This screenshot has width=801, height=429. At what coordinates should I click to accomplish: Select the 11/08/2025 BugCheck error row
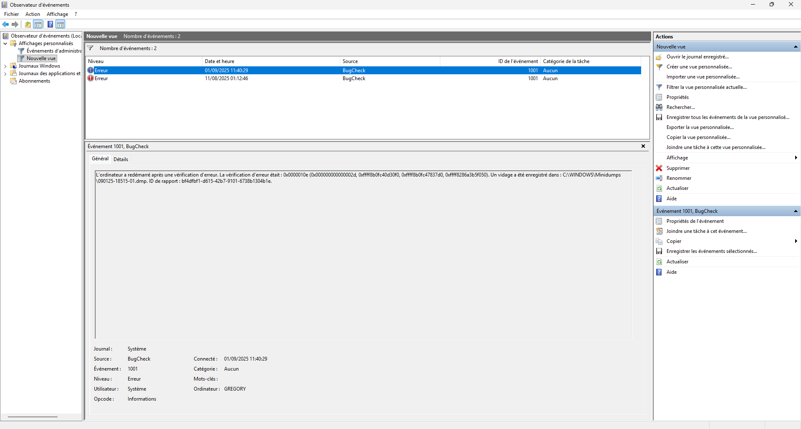[364, 78]
